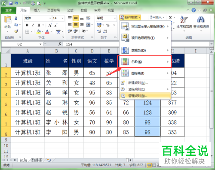The image size is (215, 170).
Task: Click the phonetic guide 文 icon
Action: pos(58,31)
